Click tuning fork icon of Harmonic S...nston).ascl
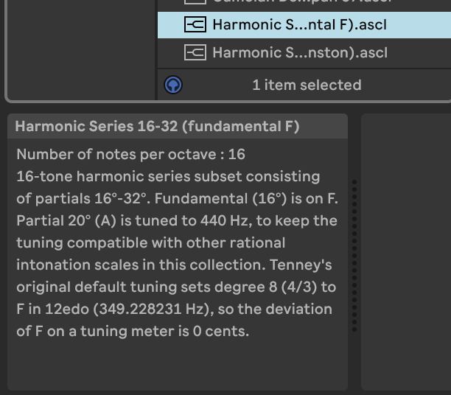The width and height of the screenshot is (451, 395). [x=195, y=52]
